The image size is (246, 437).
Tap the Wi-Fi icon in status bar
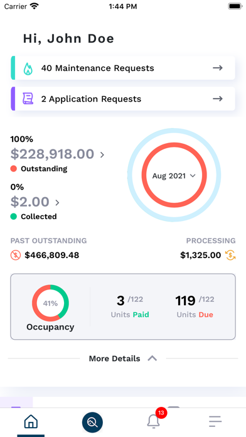coord(35,6)
